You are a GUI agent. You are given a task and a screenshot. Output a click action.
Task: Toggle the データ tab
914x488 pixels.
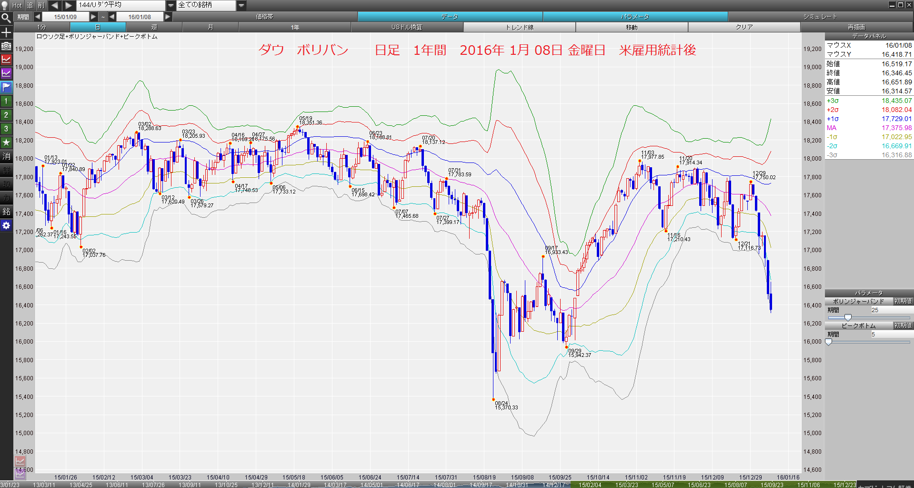450,17
